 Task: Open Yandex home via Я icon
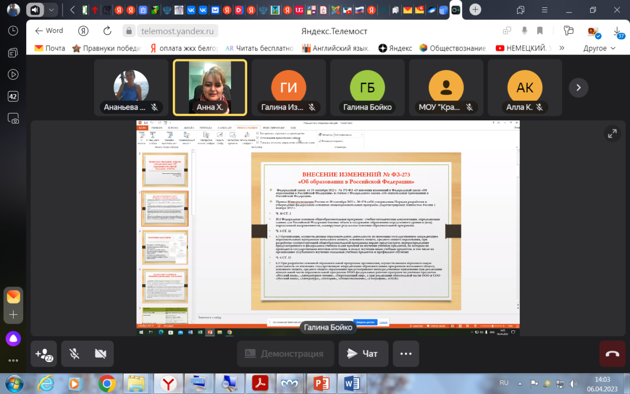click(x=83, y=31)
